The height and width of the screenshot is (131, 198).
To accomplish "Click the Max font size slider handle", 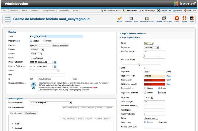I will point(144,56).
